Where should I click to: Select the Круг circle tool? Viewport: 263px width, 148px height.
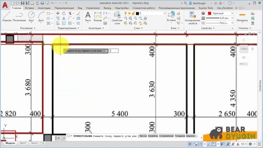tap(31, 16)
